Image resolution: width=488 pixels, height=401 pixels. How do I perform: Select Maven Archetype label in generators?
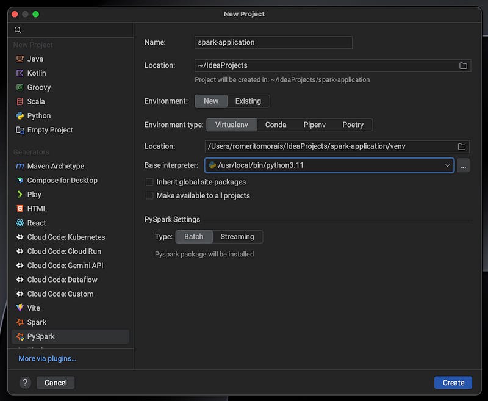pyautogui.click(x=56, y=166)
